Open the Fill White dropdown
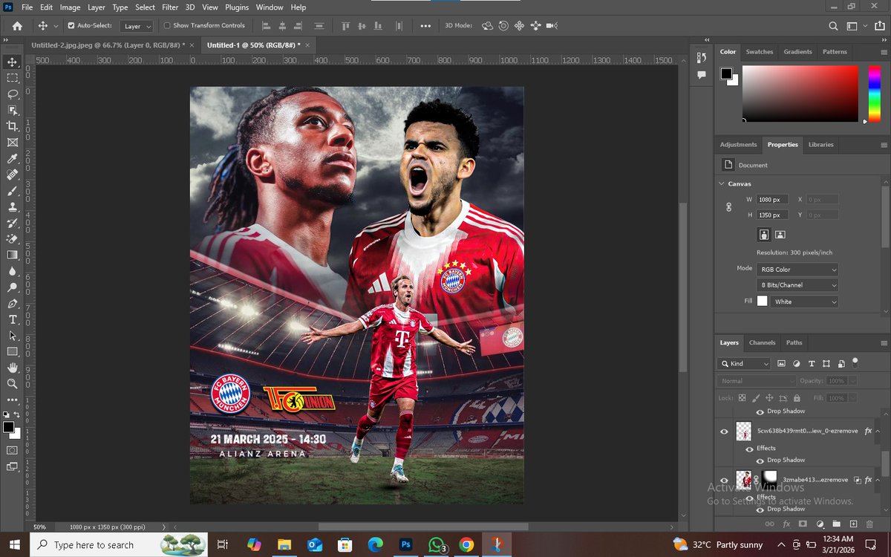The image size is (891, 557). 805,302
